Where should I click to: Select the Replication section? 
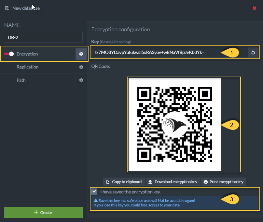28,67
